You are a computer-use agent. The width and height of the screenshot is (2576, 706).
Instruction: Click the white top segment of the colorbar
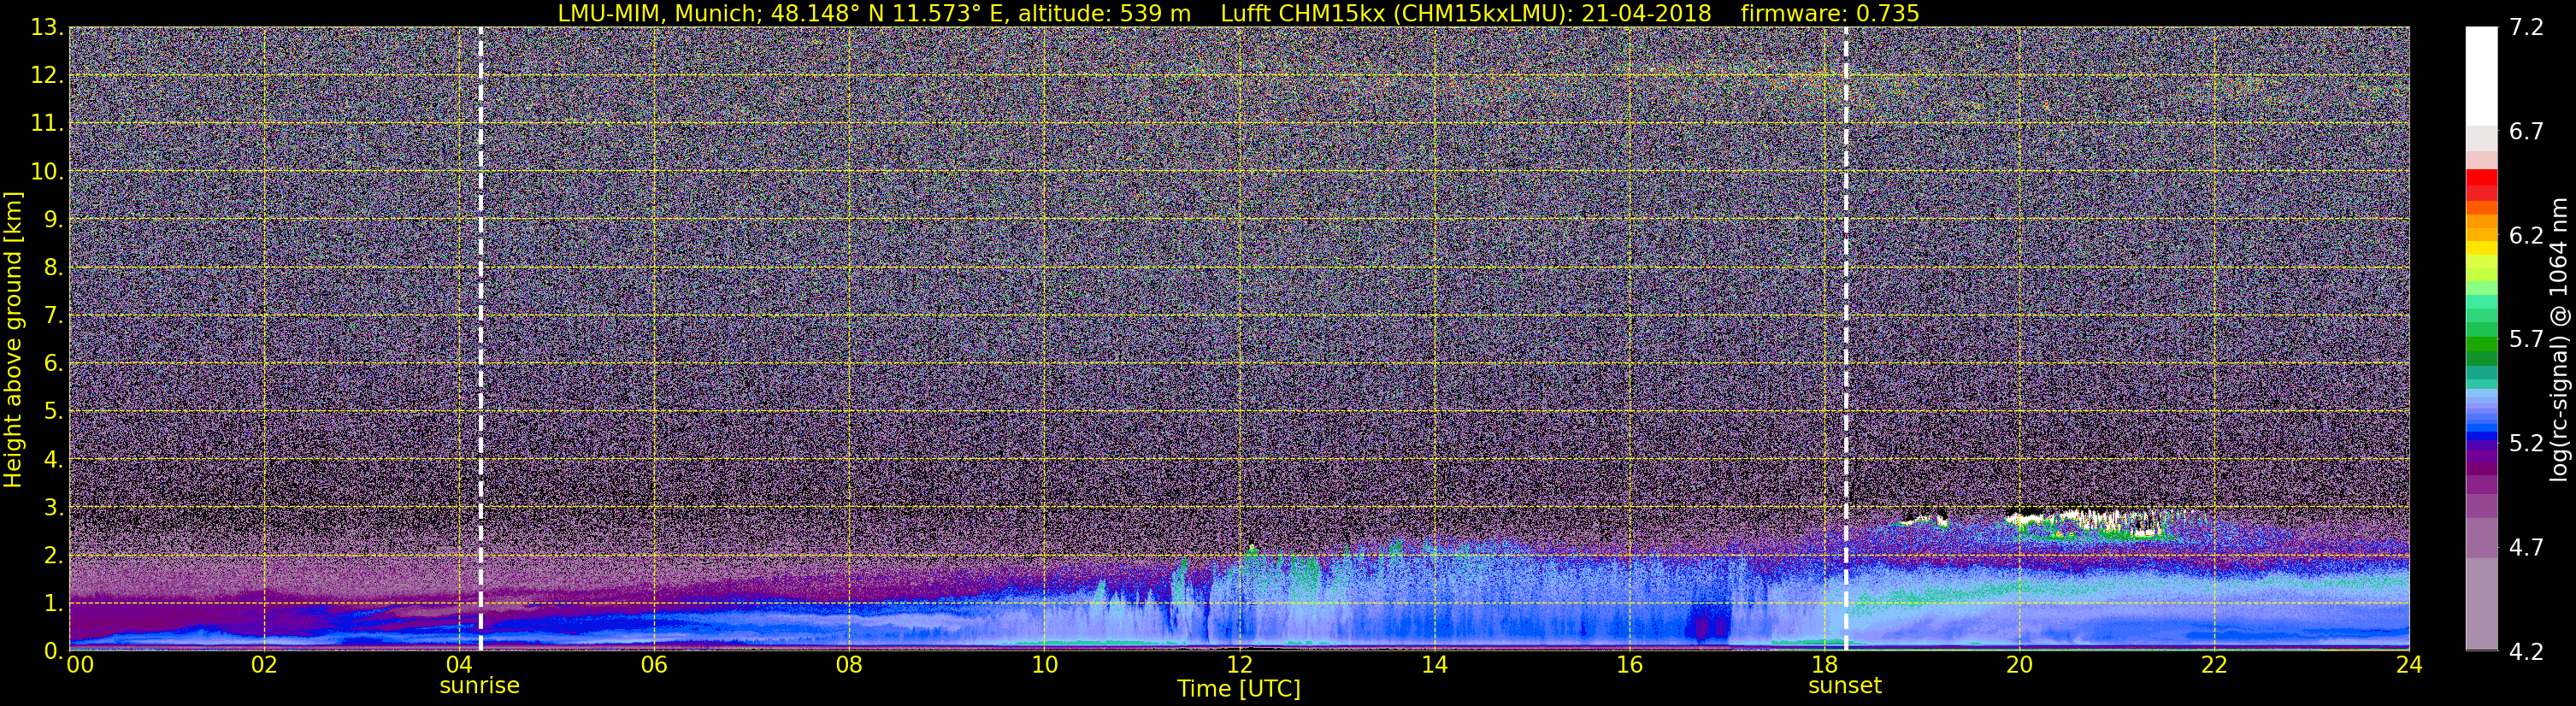[2481, 75]
